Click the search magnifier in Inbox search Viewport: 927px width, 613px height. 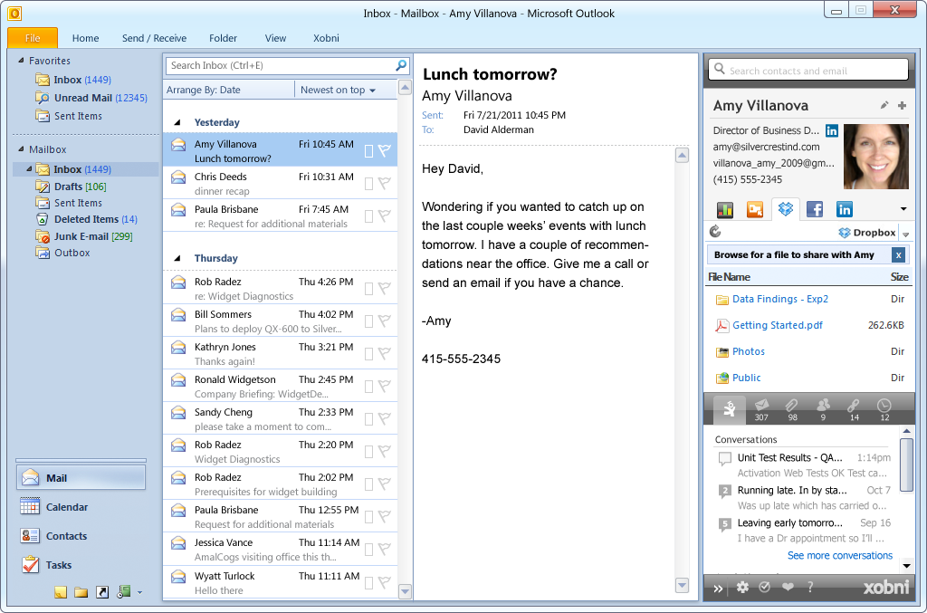click(x=401, y=65)
